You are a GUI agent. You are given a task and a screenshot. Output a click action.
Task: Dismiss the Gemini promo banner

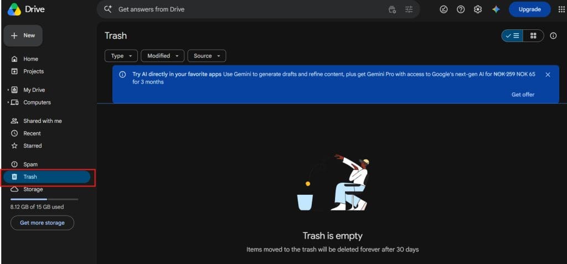click(548, 75)
